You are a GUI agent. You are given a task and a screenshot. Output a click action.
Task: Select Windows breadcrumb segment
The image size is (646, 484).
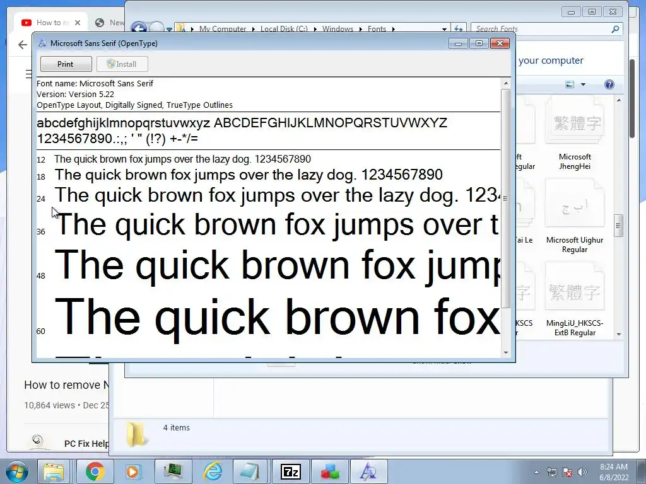[x=338, y=29]
